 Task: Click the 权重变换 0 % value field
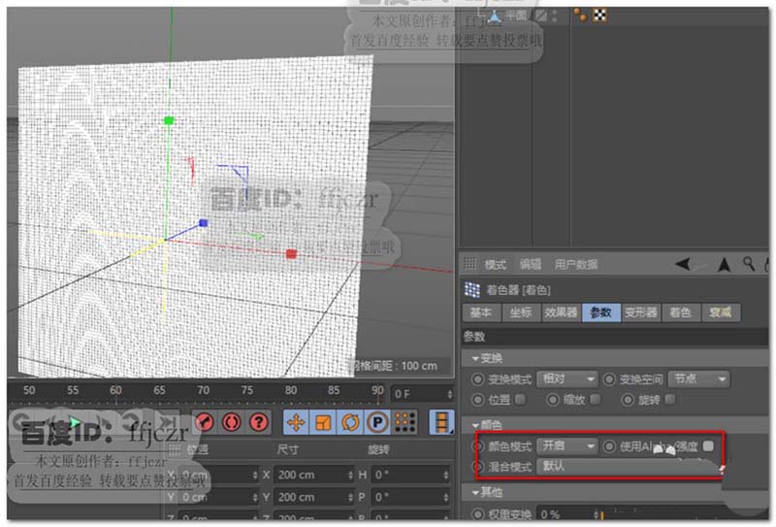point(567,514)
